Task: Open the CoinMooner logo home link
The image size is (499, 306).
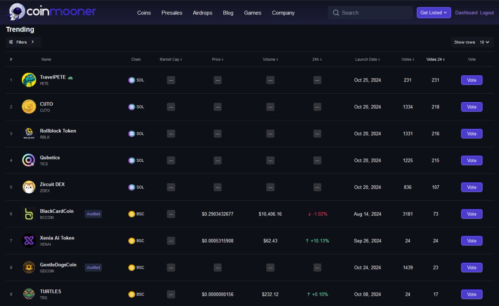Action: click(x=52, y=12)
